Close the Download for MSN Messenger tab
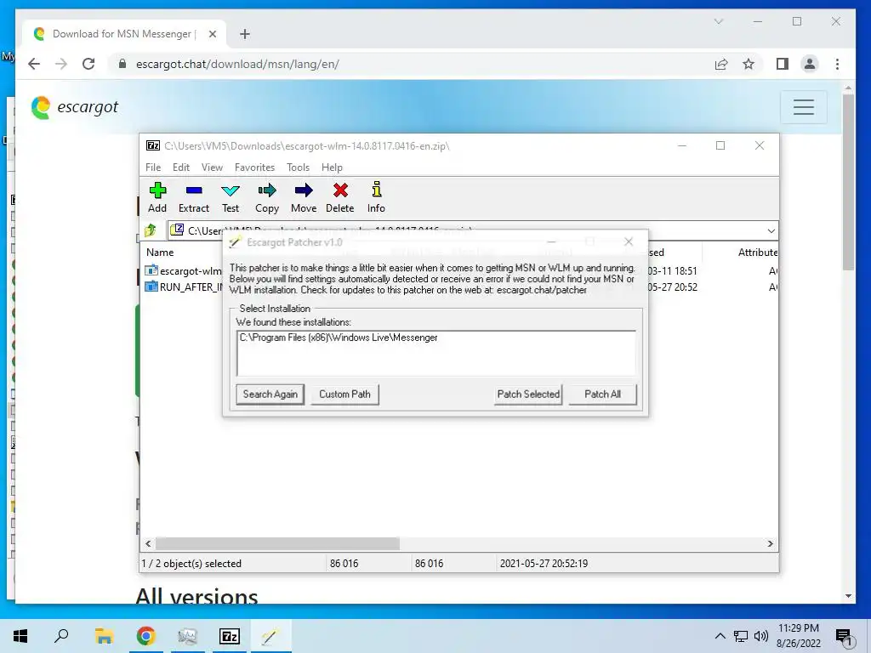 point(212,34)
